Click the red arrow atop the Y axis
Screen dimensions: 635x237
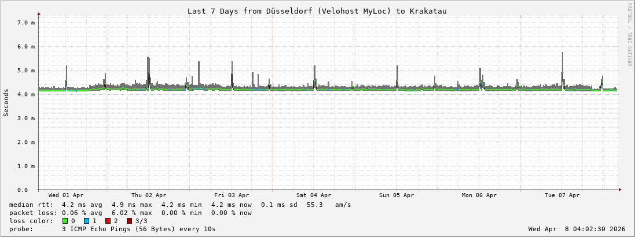(39, 13)
